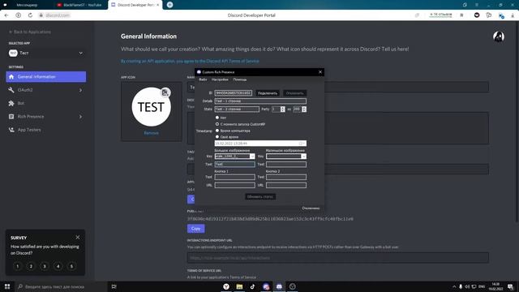Open the 'Настройки' menu in Custom Rich Presence
519x292 pixels.
tap(220, 79)
